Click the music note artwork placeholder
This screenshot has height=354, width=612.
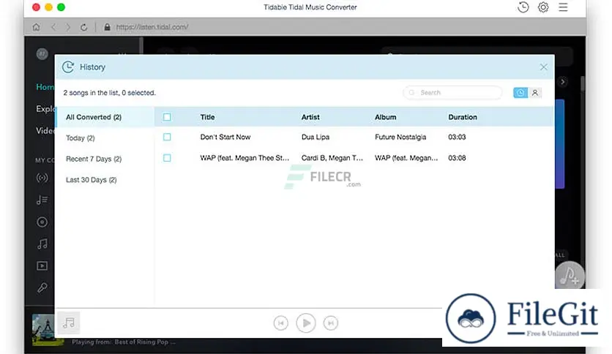coord(69,323)
